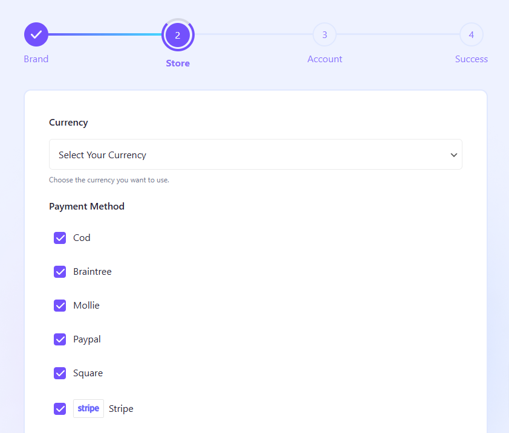Click the completed Brand step checkmark circle
The image size is (509, 433).
[x=36, y=34]
